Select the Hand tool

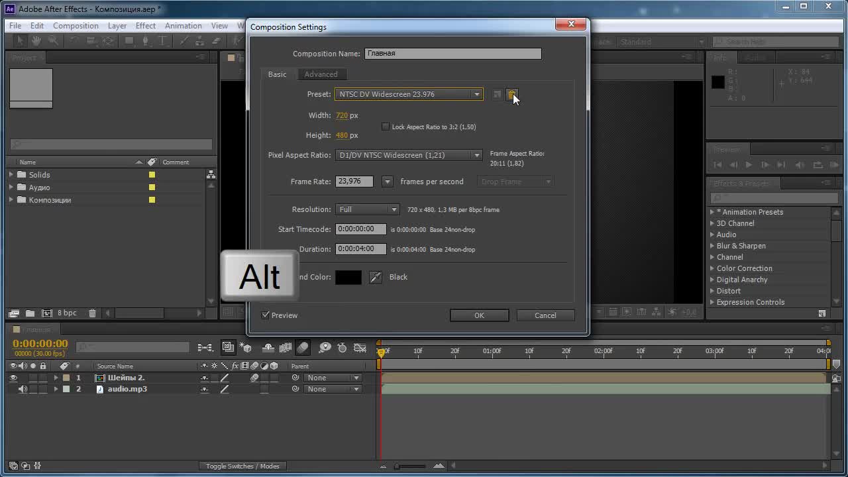(36, 41)
